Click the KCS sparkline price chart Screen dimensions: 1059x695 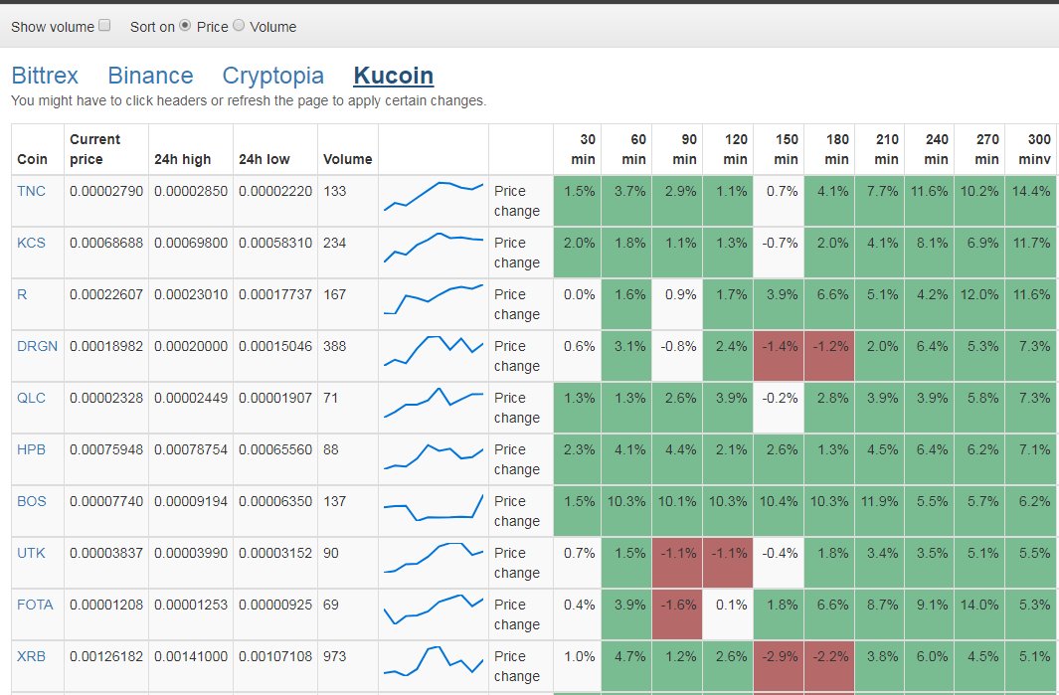(434, 248)
